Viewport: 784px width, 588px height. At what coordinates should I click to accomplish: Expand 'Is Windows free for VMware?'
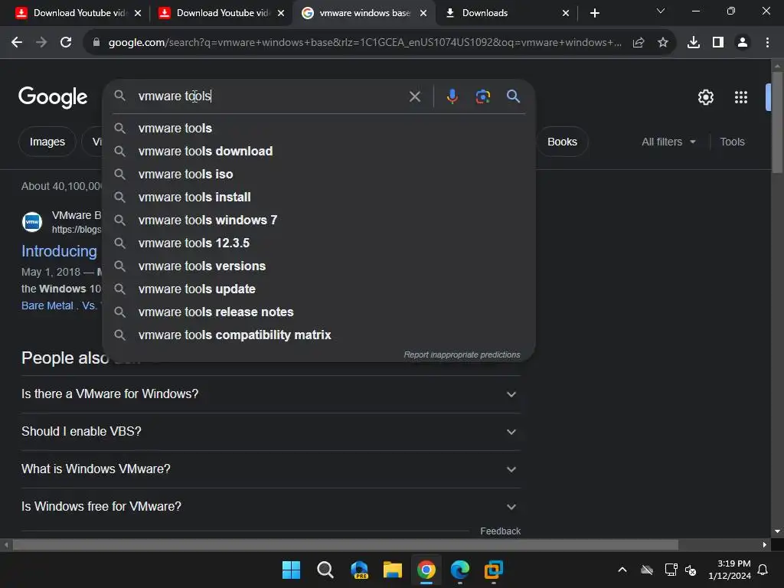[x=270, y=507]
